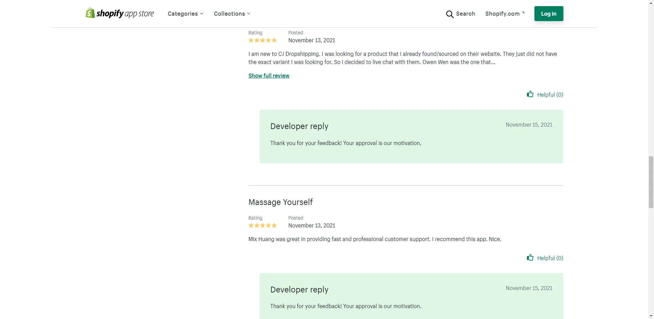Click the review text mentioning Owen Wen
This screenshot has height=319, width=654.
pyautogui.click(x=402, y=58)
